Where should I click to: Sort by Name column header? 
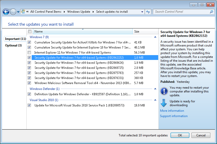(83, 31)
